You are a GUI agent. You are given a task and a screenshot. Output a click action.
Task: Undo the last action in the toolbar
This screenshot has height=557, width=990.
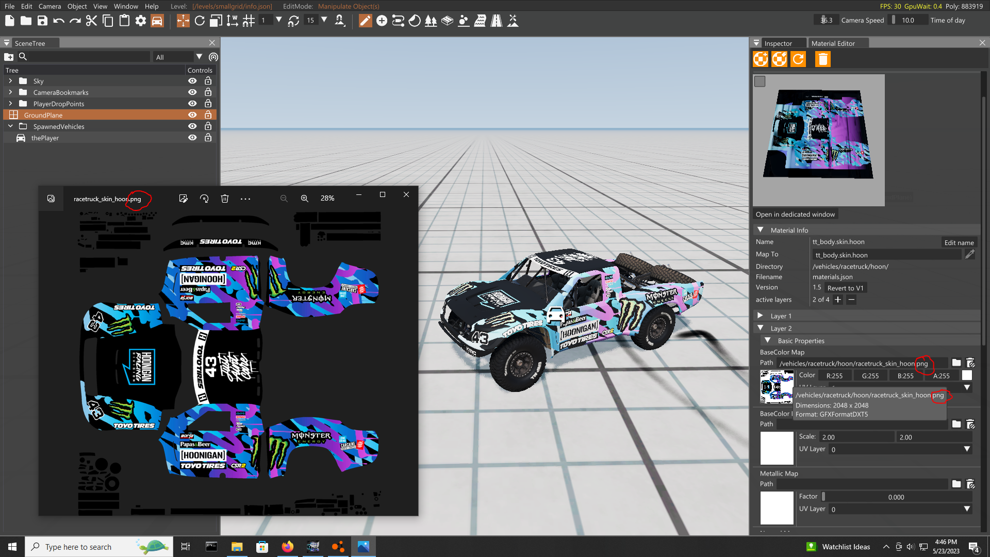[59, 21]
